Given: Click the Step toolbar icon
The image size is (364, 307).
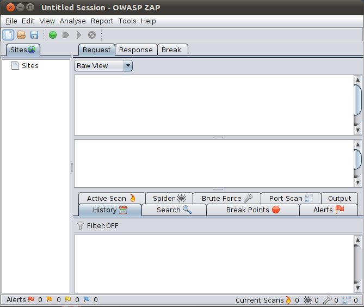Looking at the screenshot, I should (x=66, y=35).
